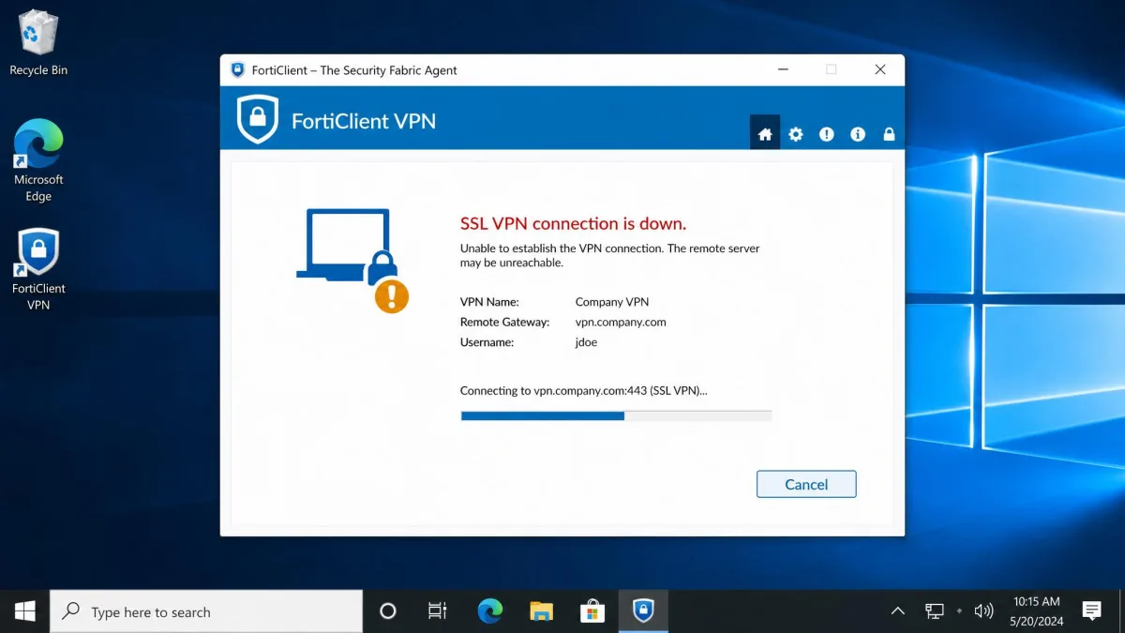Click 'Unable to establish the VPN connection' message
The image size is (1125, 633).
click(609, 256)
